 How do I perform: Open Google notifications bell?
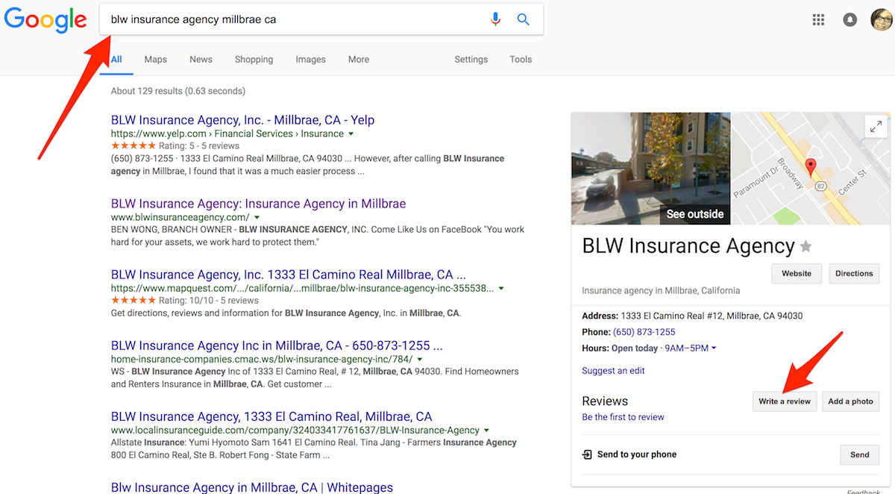[x=850, y=19]
